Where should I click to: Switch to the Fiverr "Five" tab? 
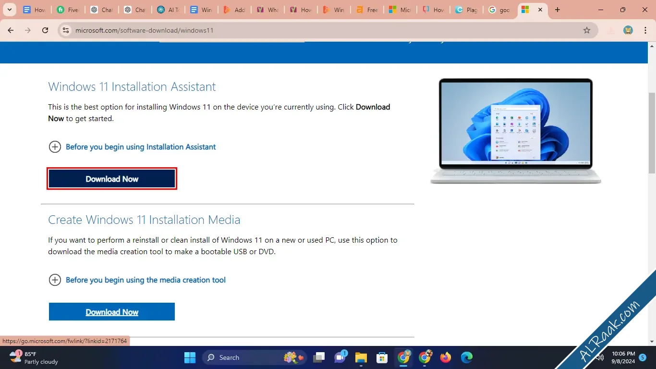pos(68,10)
